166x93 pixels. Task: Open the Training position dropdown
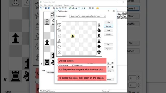[87, 16]
